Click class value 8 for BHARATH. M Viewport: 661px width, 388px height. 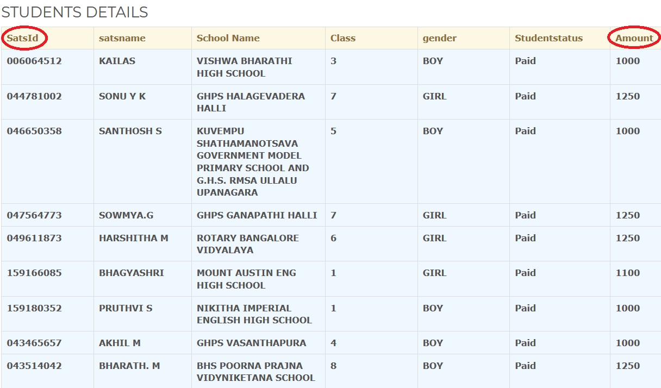pyautogui.click(x=333, y=366)
